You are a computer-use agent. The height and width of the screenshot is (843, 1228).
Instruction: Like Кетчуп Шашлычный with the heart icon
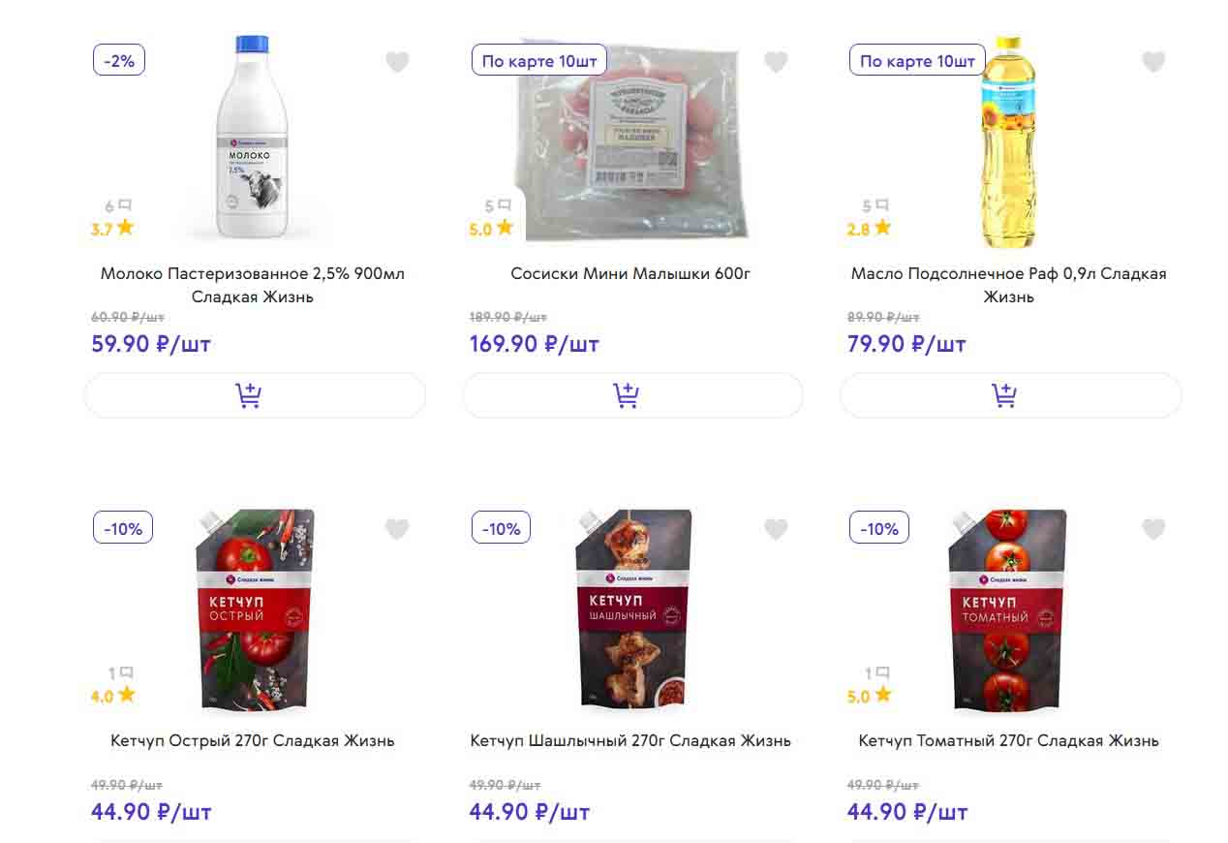pos(776,529)
